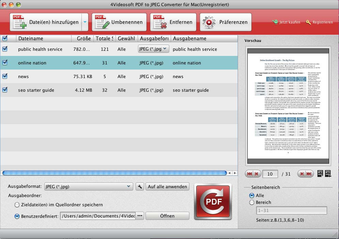Open Präferenzen settings
339x239 pixels.
pos(226,22)
